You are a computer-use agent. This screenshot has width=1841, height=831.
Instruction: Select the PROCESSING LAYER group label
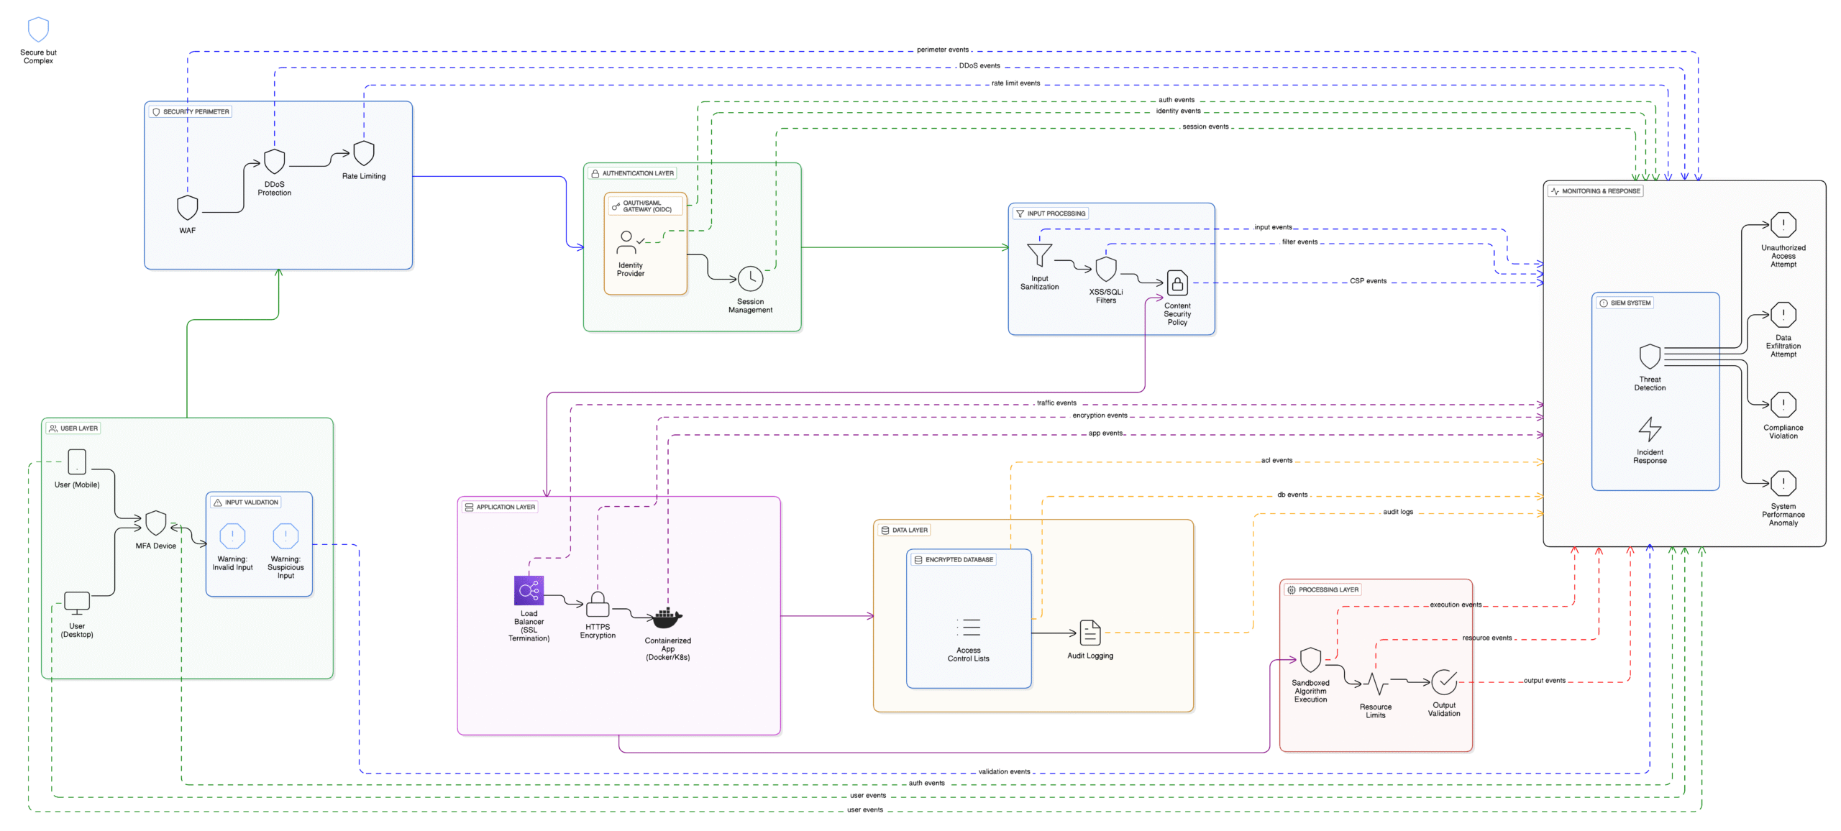point(1322,590)
